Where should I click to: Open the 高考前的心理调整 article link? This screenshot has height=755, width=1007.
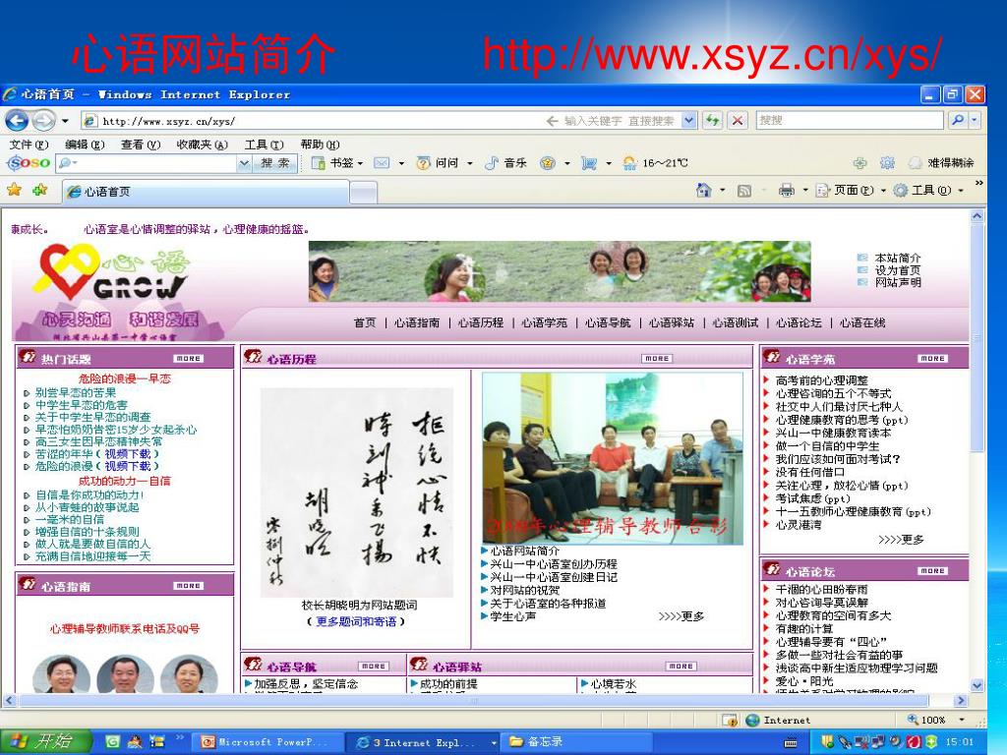(821, 380)
